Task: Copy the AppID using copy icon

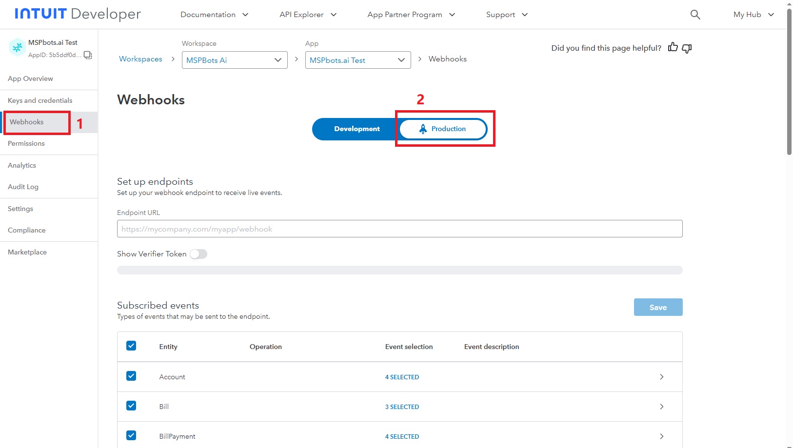Action: (88, 55)
